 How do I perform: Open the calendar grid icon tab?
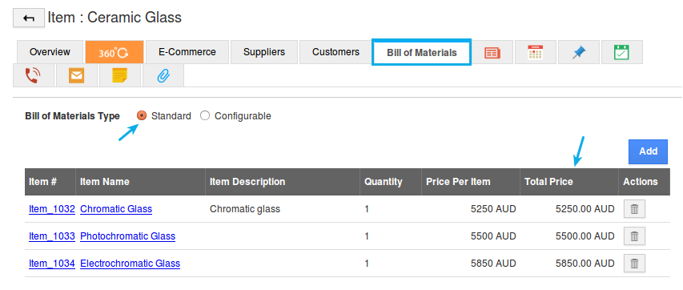[536, 52]
